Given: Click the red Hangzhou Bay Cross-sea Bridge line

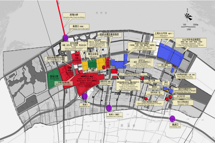Looking at the screenshot, I should click(x=60, y=17).
